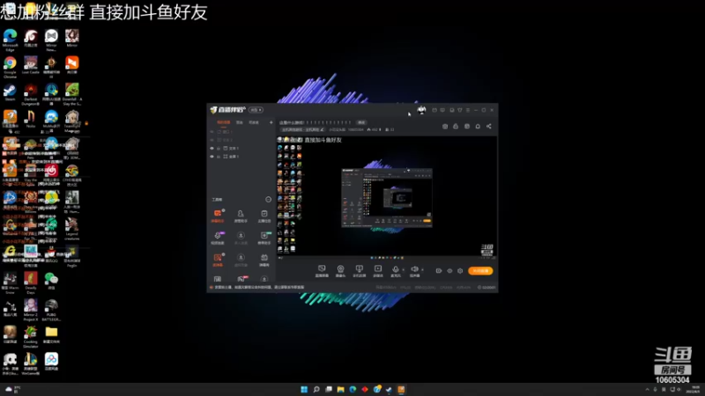Toggle visibility of 全屏1 source
Viewport: 705px width, 396px height.
point(211,157)
